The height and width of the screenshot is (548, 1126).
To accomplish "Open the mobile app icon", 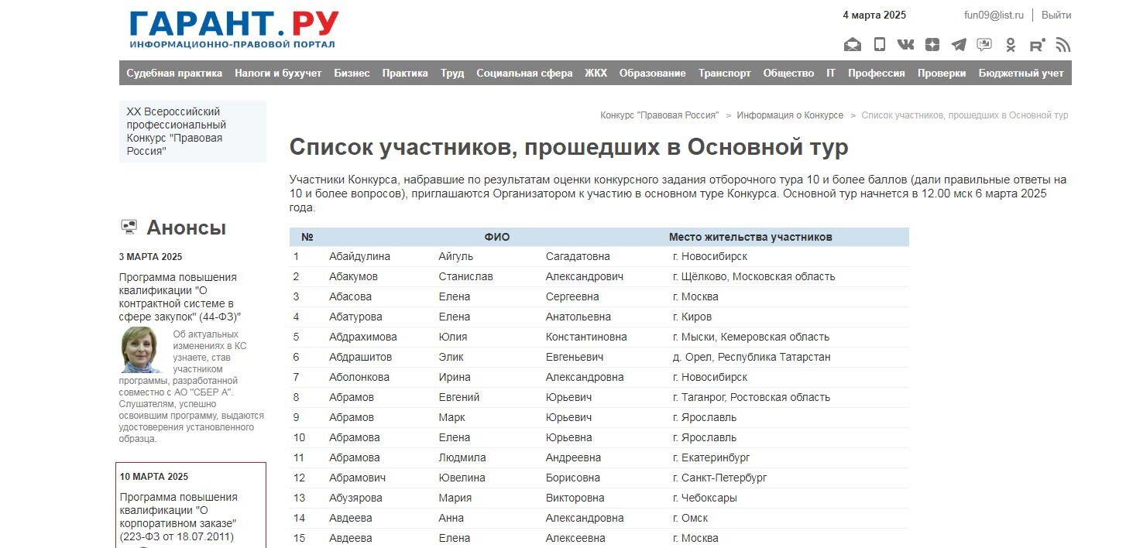I will [879, 44].
